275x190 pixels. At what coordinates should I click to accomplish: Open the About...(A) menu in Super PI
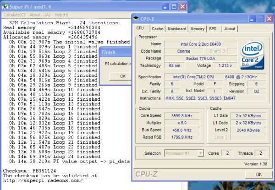(x=40, y=15)
